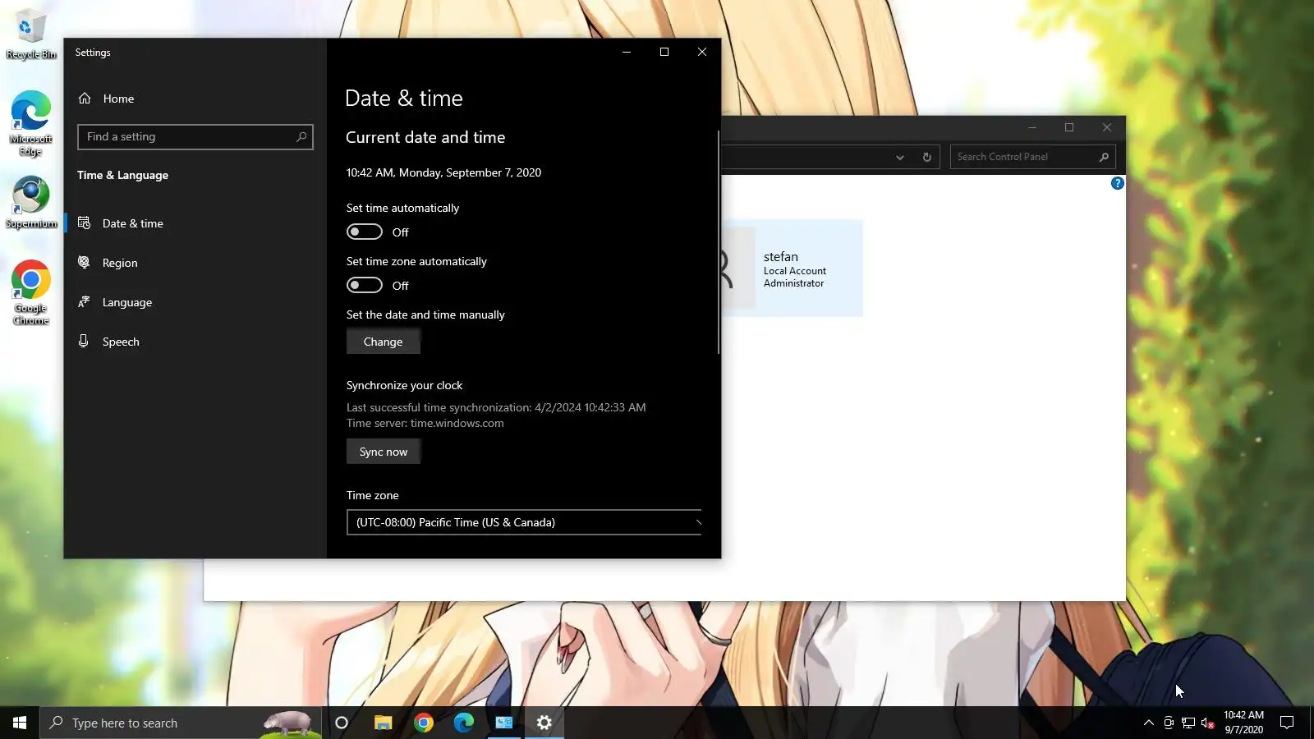Open the Speech settings page
The height and width of the screenshot is (739, 1314).
pyautogui.click(x=195, y=342)
